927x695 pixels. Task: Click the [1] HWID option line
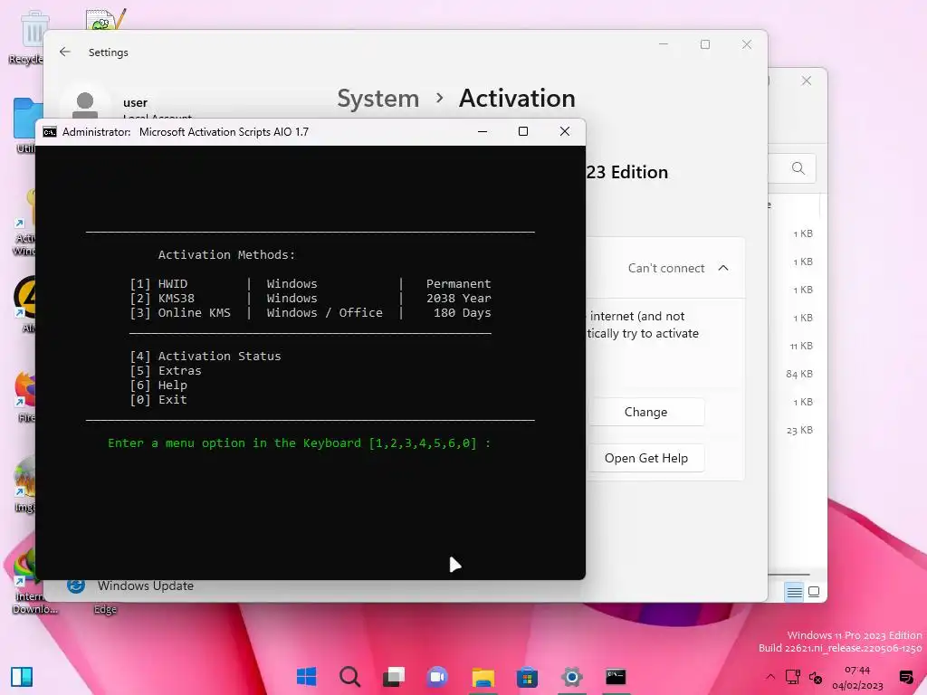coord(311,283)
